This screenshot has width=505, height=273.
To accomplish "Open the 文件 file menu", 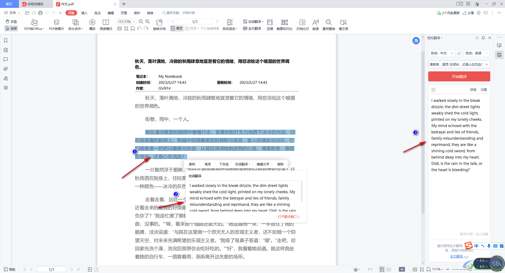I will pos(12,13).
